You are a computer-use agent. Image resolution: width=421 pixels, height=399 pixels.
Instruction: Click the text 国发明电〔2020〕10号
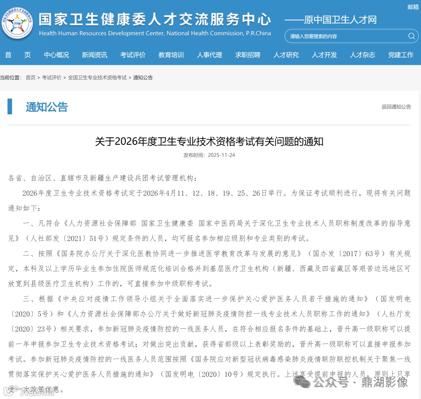(202, 374)
